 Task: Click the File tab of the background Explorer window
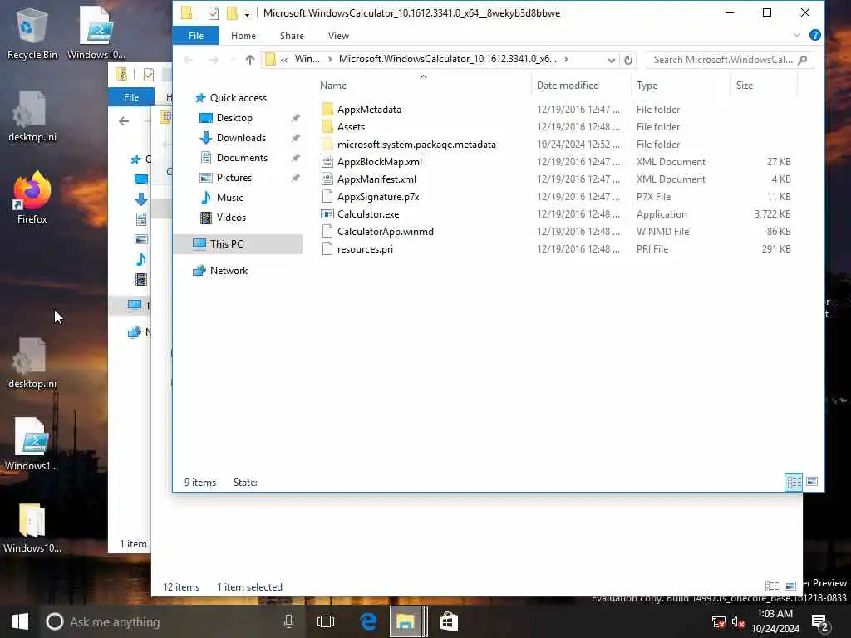(130, 97)
